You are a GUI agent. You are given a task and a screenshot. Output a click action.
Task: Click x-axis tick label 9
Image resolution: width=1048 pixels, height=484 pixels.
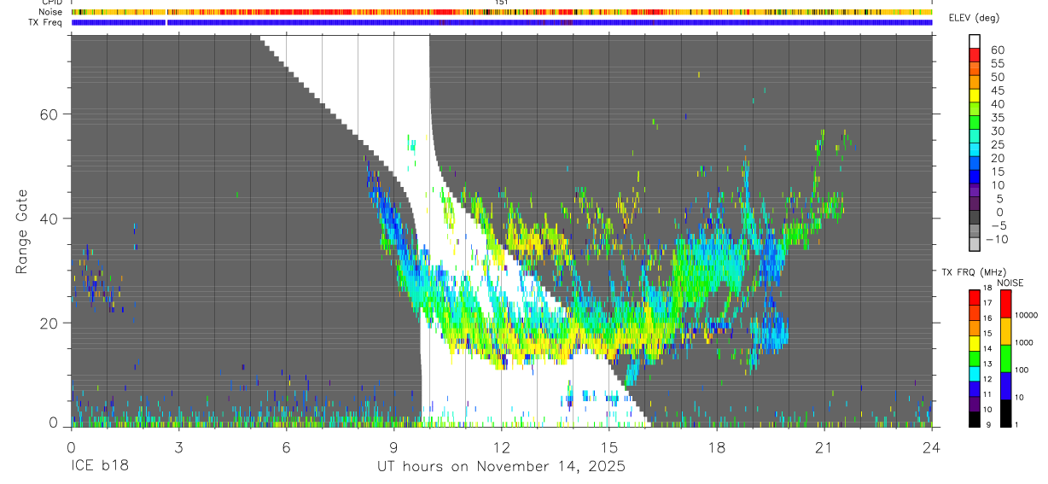click(x=393, y=447)
